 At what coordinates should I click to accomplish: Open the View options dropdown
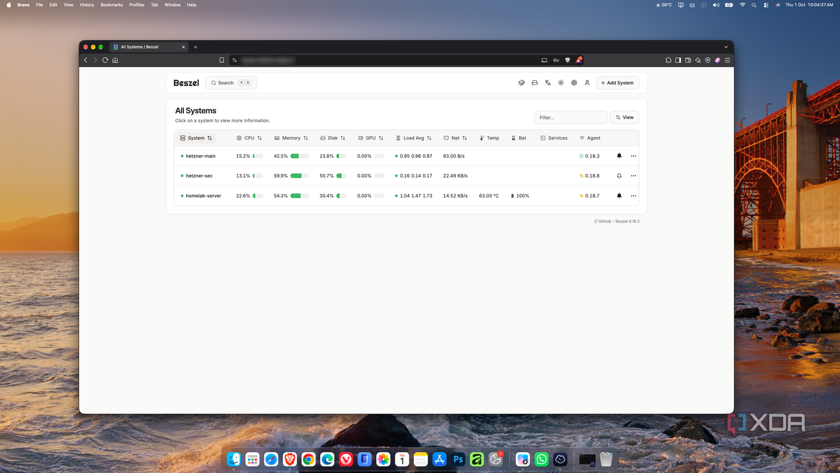point(624,117)
